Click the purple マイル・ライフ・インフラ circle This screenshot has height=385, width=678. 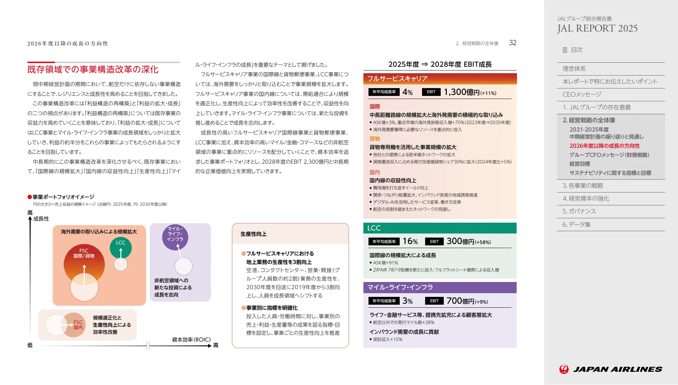(x=175, y=237)
